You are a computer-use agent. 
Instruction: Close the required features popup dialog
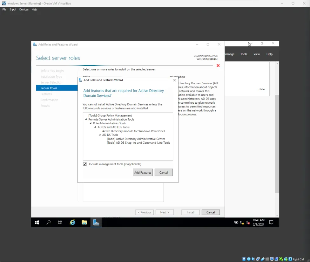coord(174,80)
